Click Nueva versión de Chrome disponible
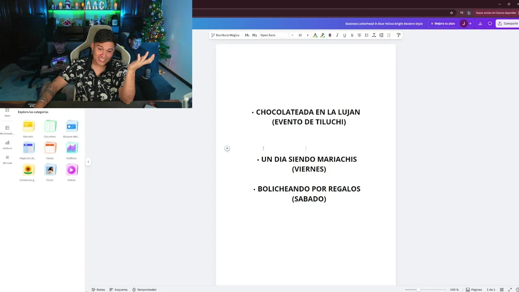 coord(496,13)
